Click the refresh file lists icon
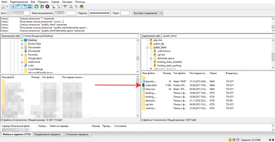 coord(36,6)
